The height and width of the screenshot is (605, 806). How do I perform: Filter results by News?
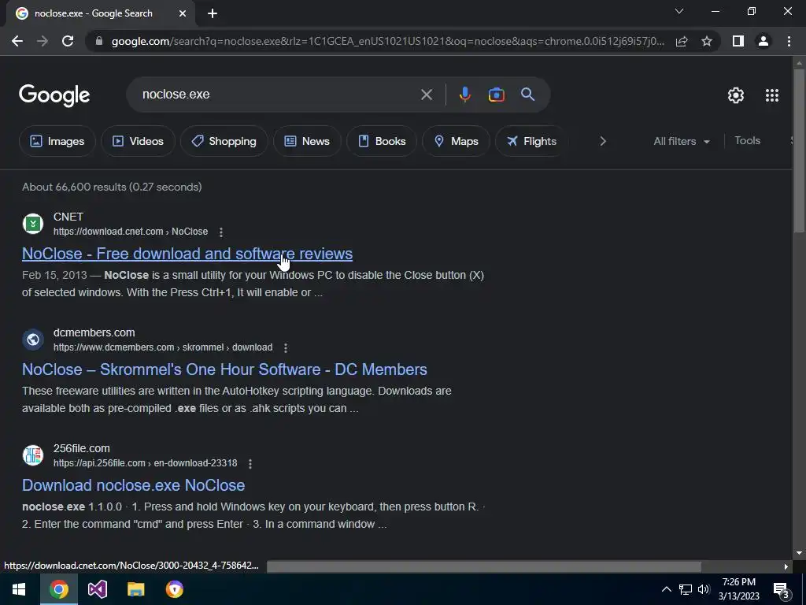tap(307, 141)
